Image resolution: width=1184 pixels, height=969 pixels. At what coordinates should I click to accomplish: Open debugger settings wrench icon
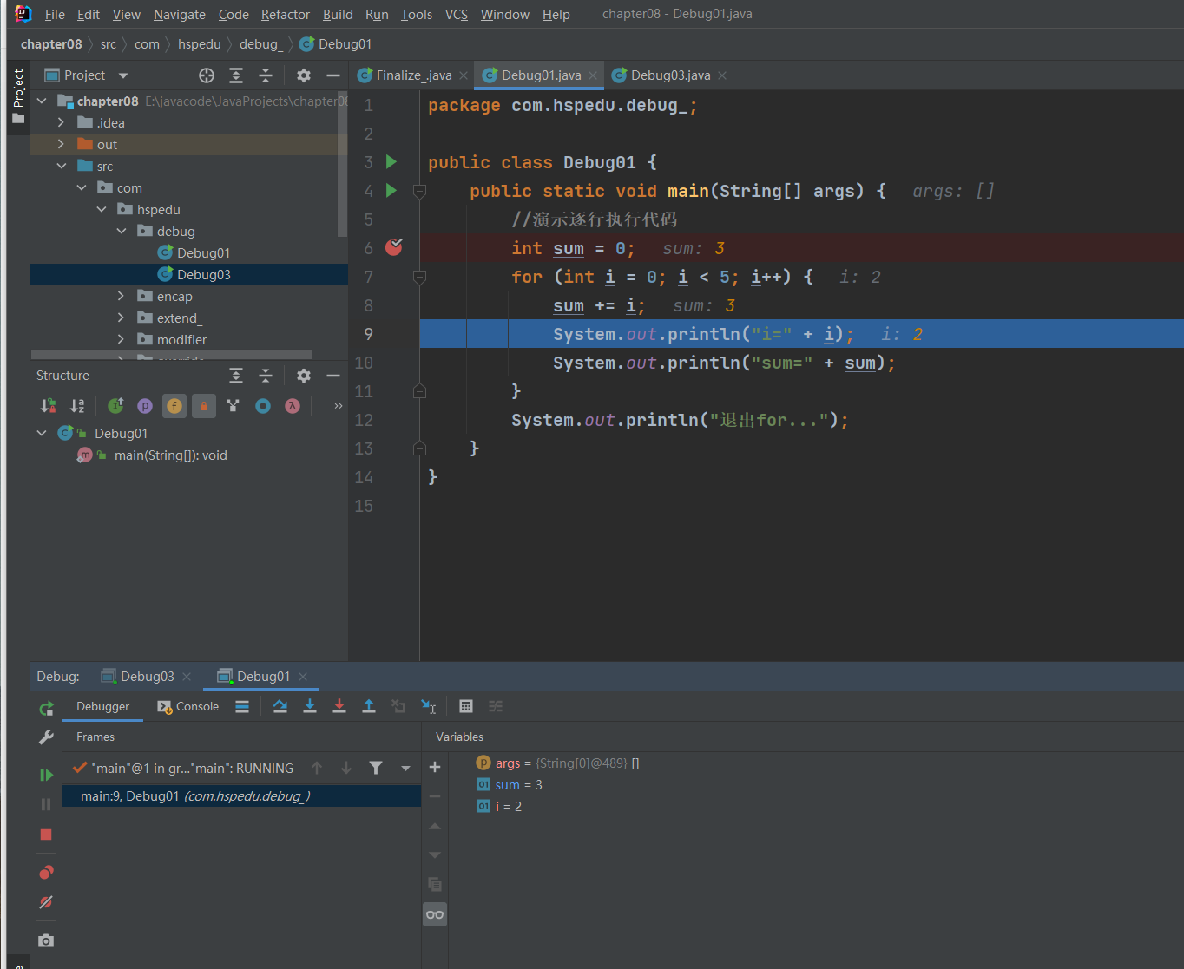tap(46, 737)
